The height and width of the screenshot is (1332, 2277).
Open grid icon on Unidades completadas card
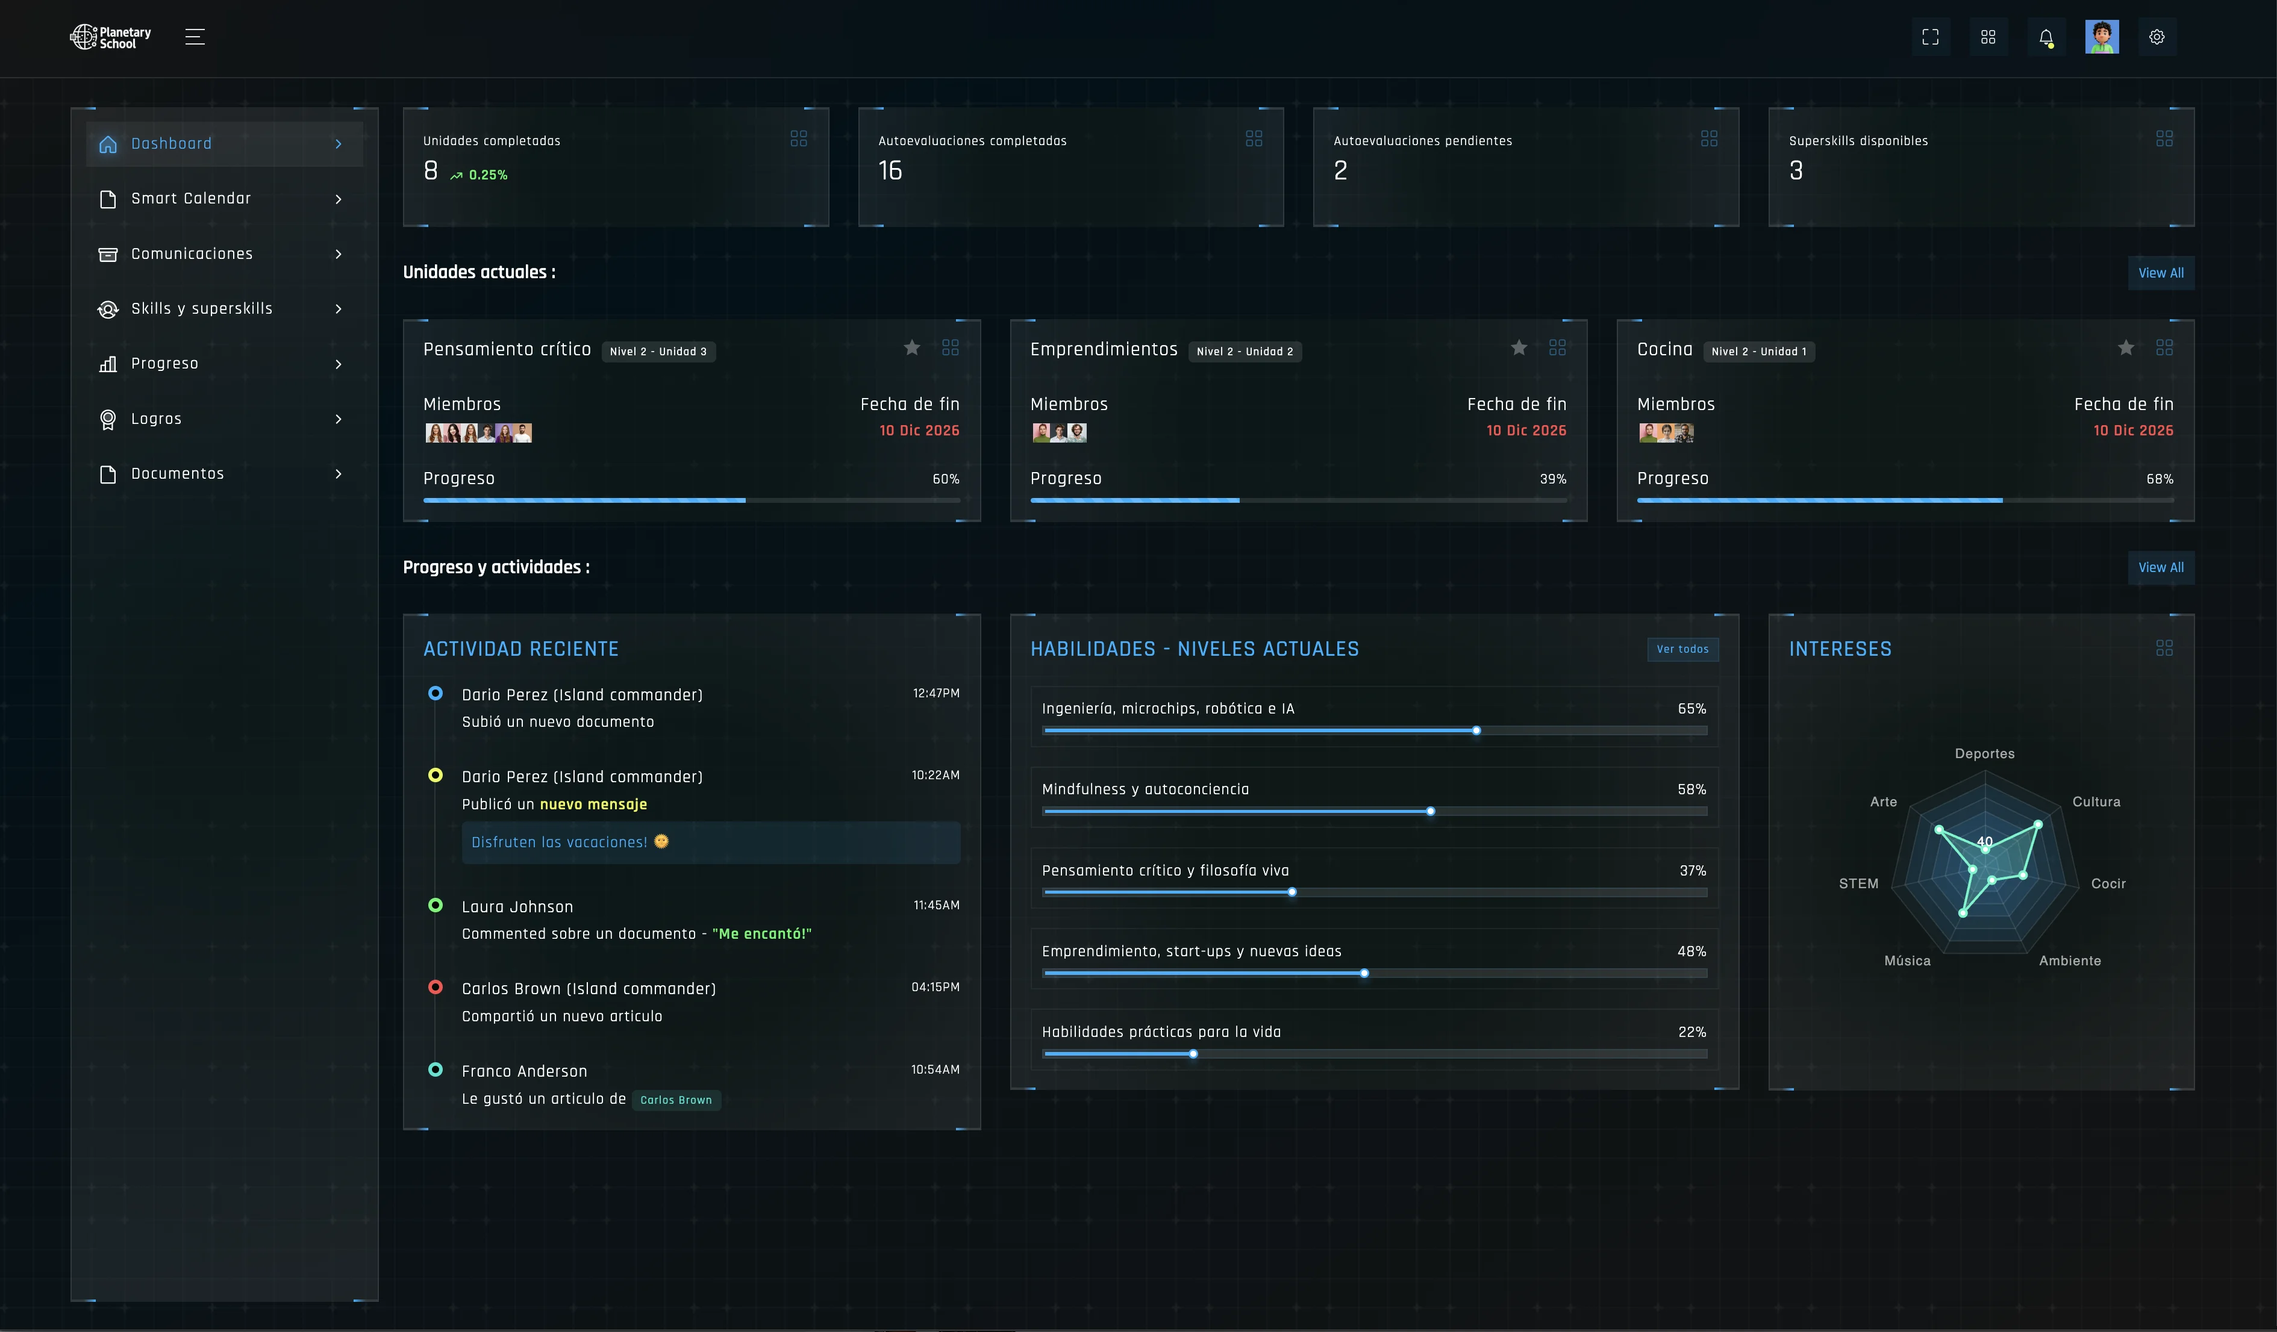click(x=799, y=138)
